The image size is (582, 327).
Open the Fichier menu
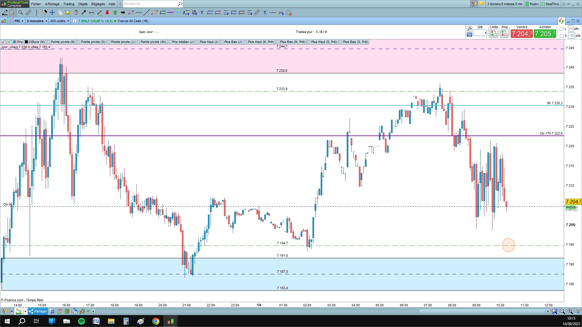36,4
